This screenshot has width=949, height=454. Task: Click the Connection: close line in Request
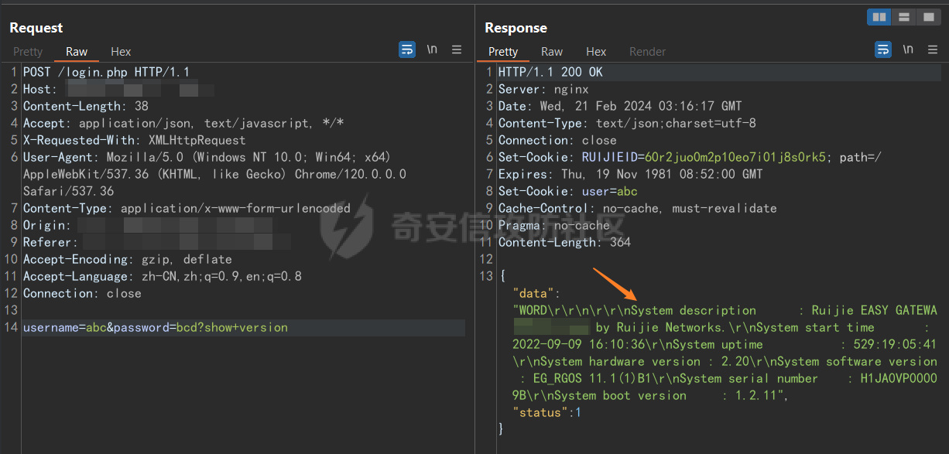click(82, 293)
